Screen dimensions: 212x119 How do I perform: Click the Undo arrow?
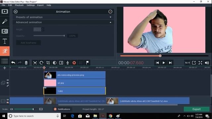(x=13, y=63)
